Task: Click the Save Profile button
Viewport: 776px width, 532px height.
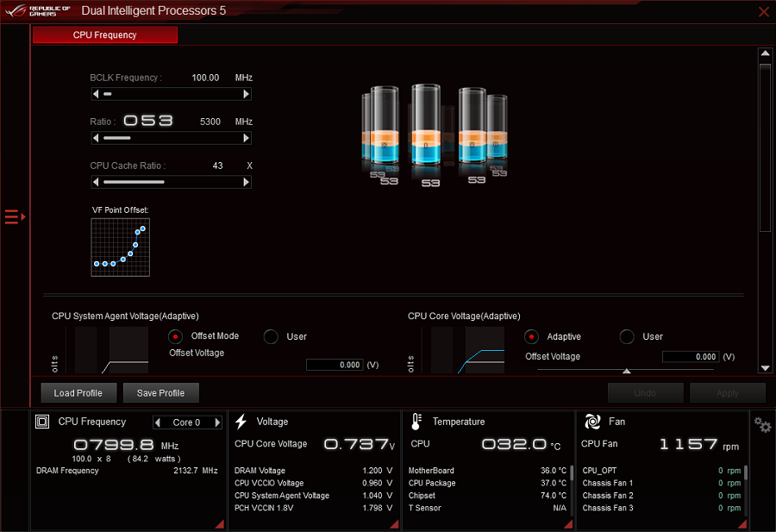Action: coord(161,393)
